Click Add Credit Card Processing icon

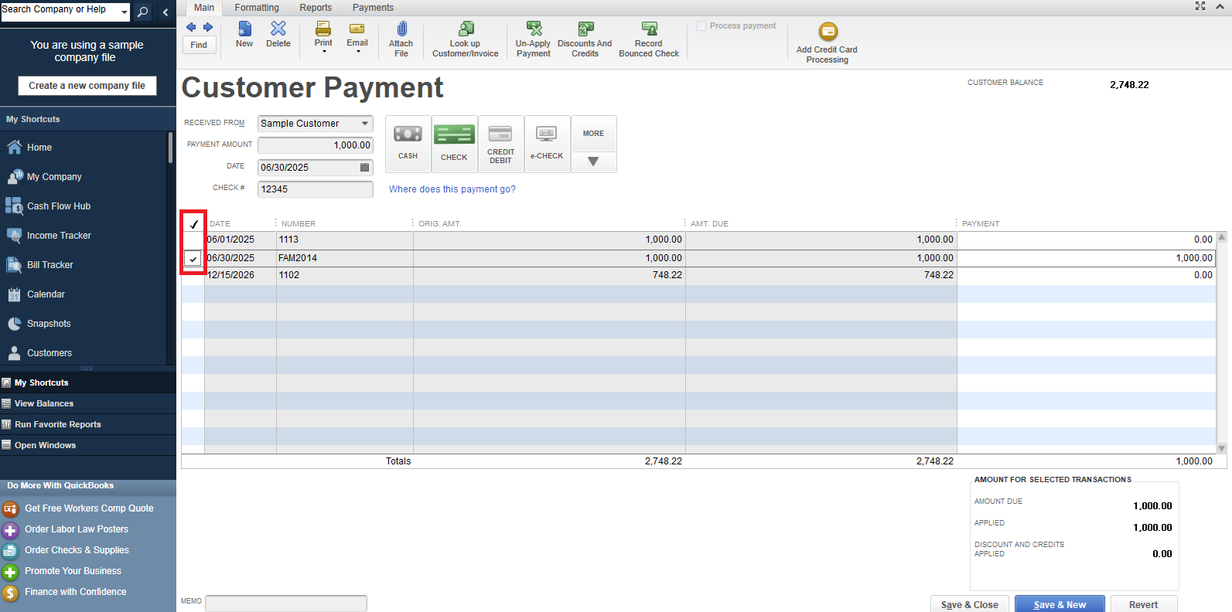click(828, 32)
